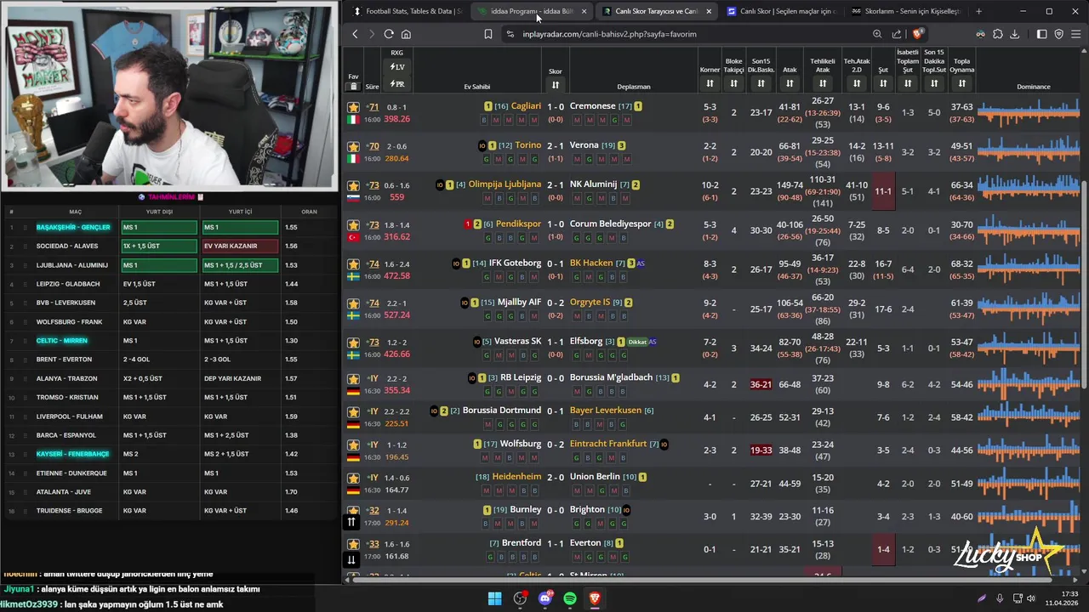Unfavorite the Olimpija Ljubljana star

353,185
